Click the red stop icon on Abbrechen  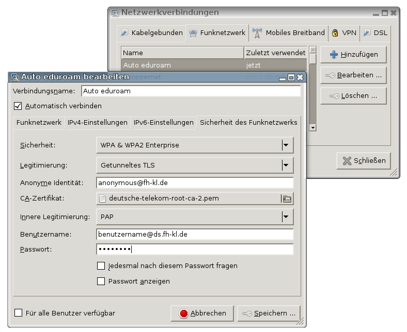point(183,313)
